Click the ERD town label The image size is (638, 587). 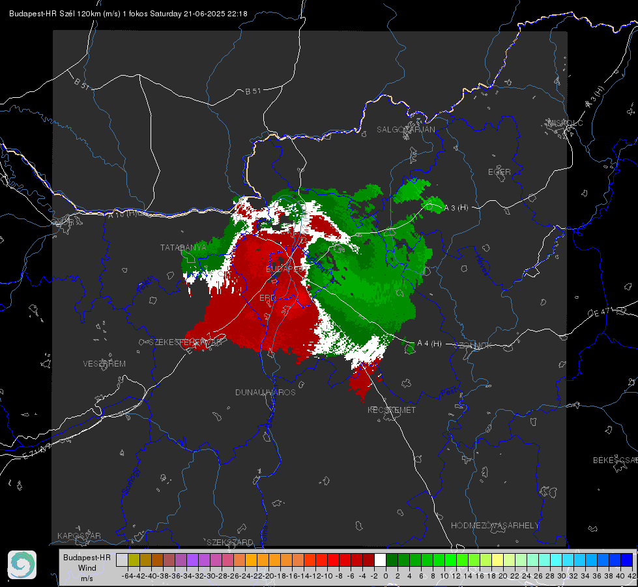pos(267,298)
